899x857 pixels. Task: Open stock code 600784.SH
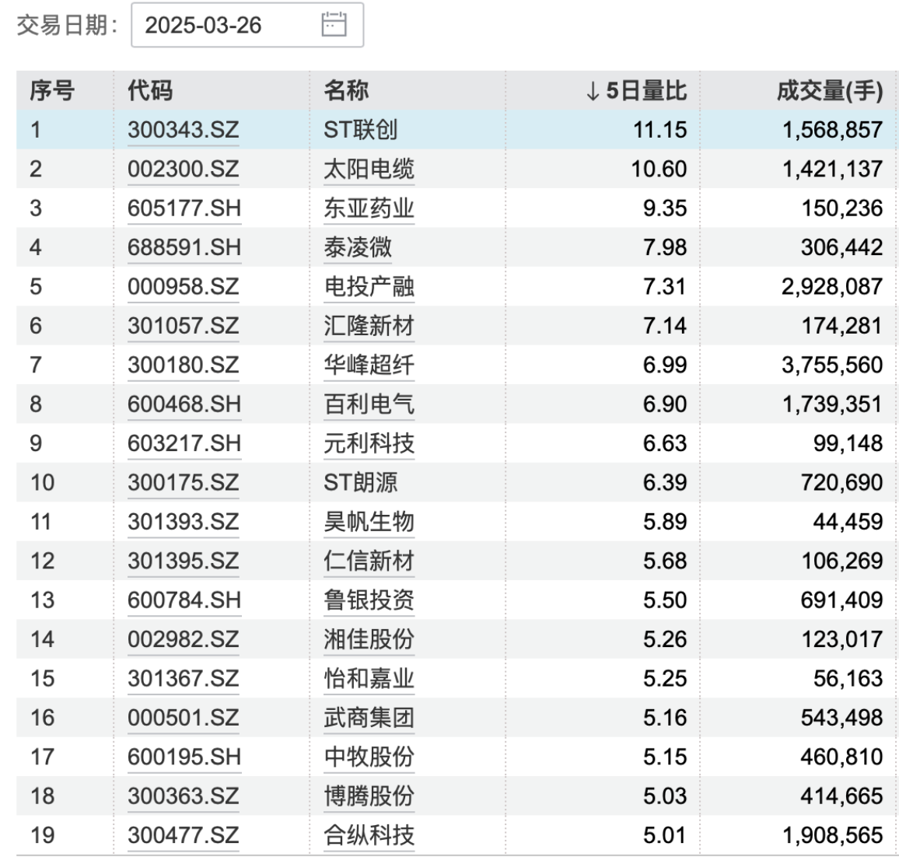coord(184,600)
